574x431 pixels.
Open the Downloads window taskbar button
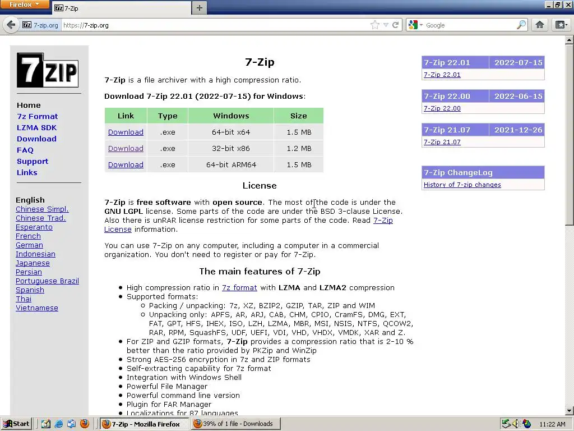tap(236, 424)
